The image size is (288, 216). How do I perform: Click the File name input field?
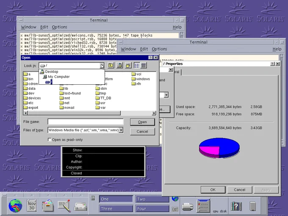[x=86, y=122]
